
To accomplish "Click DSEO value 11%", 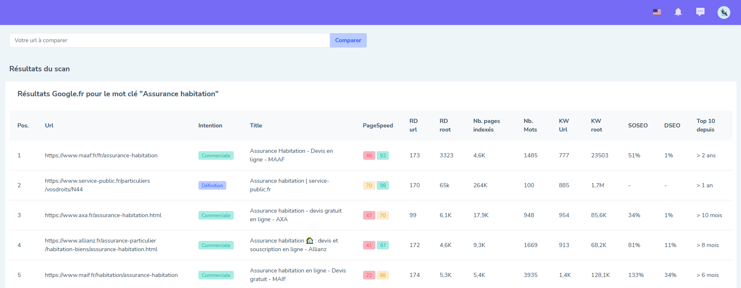I will coord(670,245).
